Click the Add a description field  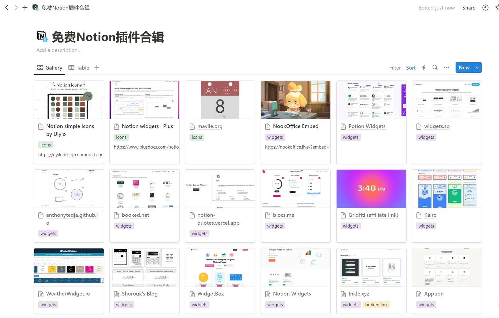coord(59,50)
